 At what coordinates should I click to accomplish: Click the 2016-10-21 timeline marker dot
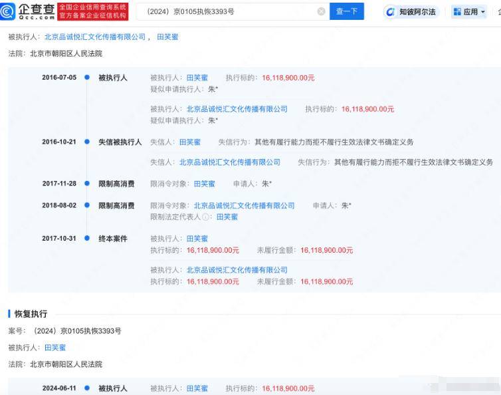[87, 142]
